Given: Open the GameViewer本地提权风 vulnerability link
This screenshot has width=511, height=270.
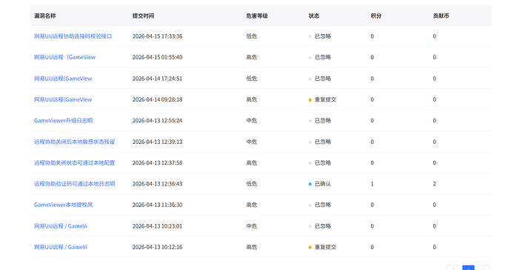Looking at the screenshot, I should (x=63, y=205).
